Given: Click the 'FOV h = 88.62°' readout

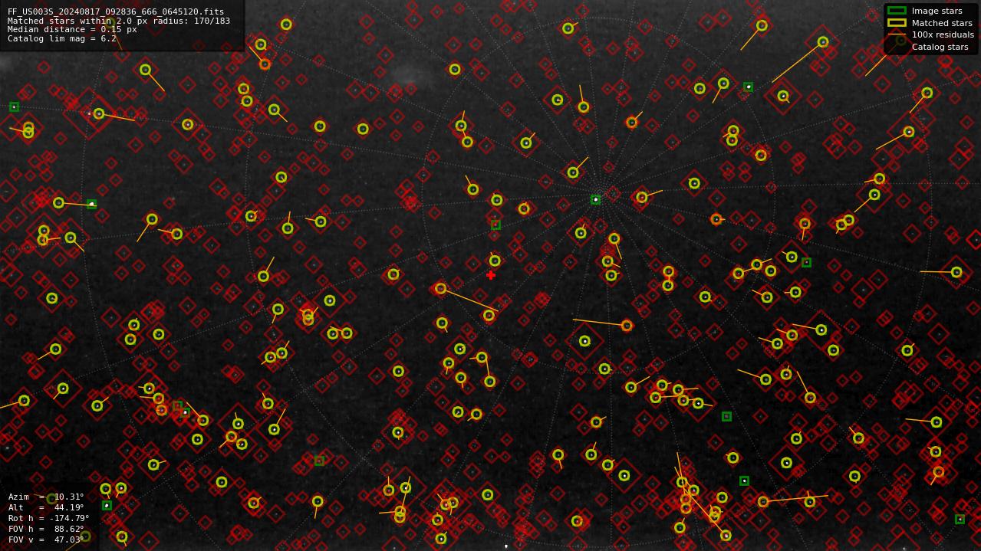Looking at the screenshot, I should tap(46, 529).
